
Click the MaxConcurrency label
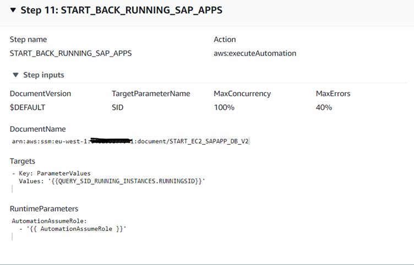pos(242,94)
